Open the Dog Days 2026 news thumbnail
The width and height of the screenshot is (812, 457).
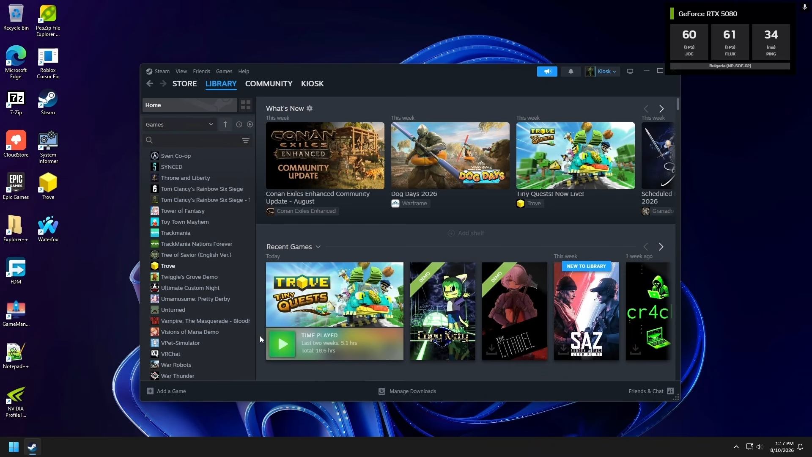[x=450, y=156]
